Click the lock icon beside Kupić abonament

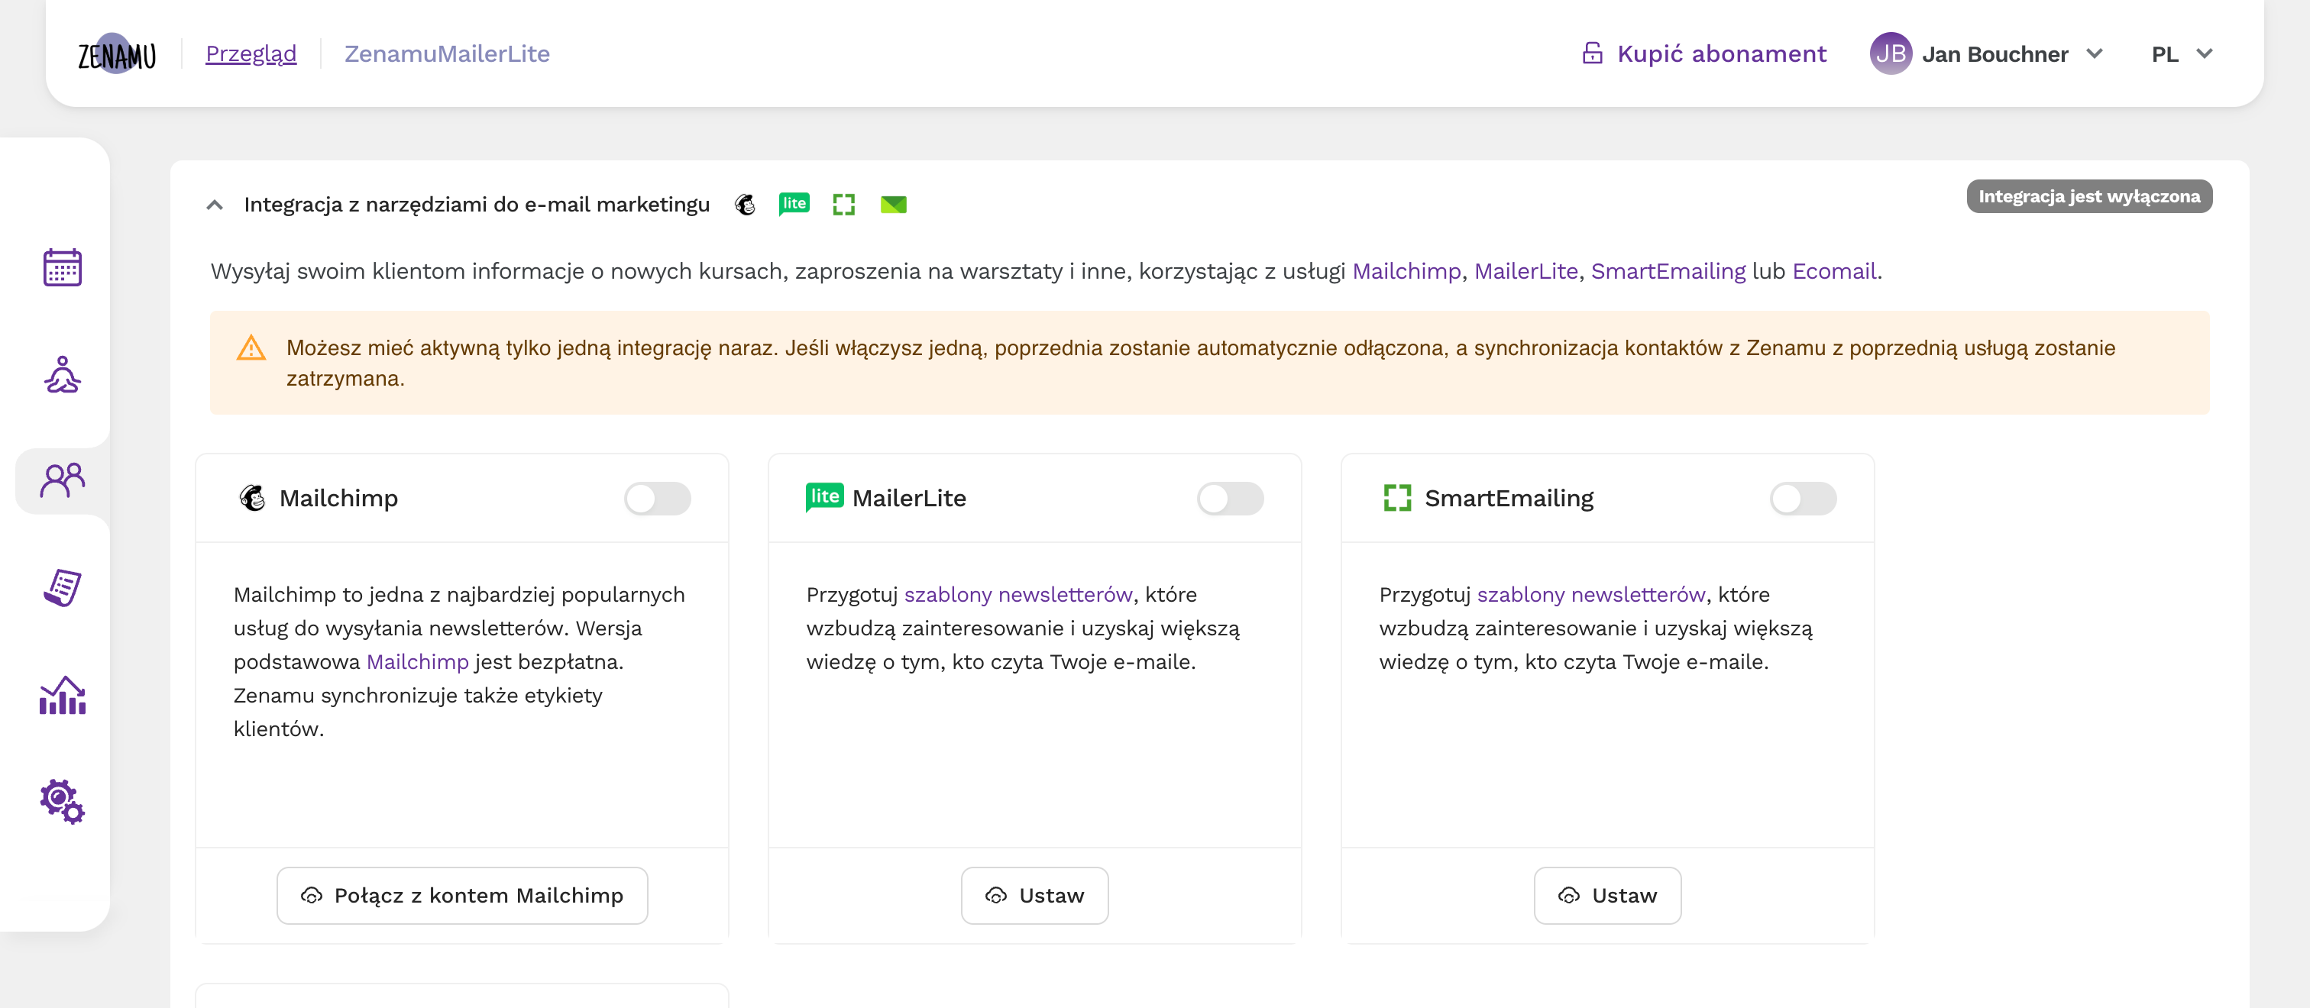click(1592, 53)
